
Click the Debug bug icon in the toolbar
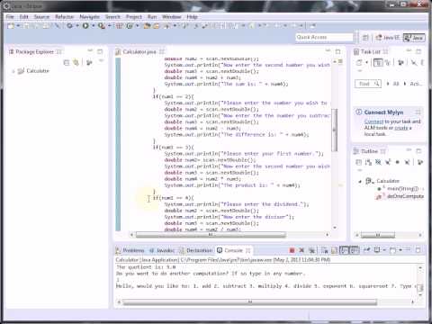(69, 26)
